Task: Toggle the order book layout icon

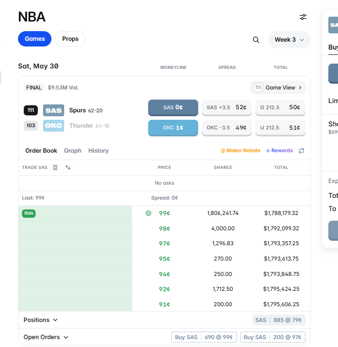Action: click(55, 168)
